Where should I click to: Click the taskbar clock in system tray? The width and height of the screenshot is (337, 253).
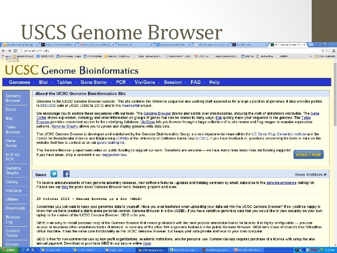(x=329, y=250)
